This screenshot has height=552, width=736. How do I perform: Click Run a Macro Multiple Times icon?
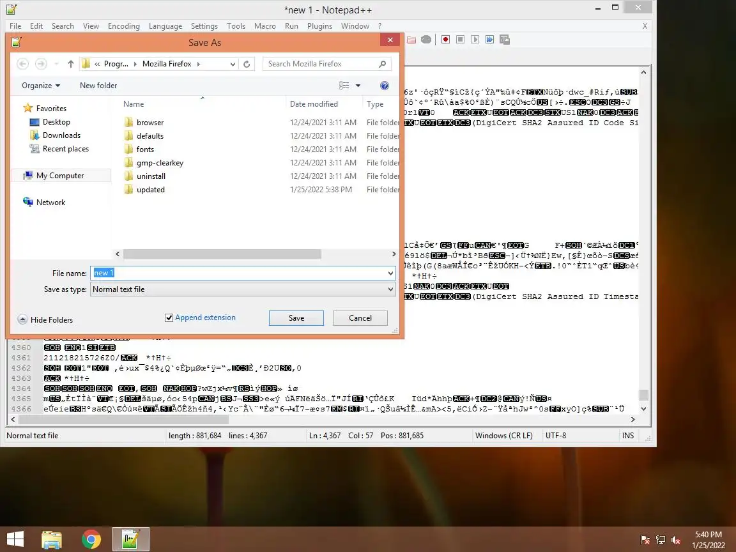coord(489,40)
